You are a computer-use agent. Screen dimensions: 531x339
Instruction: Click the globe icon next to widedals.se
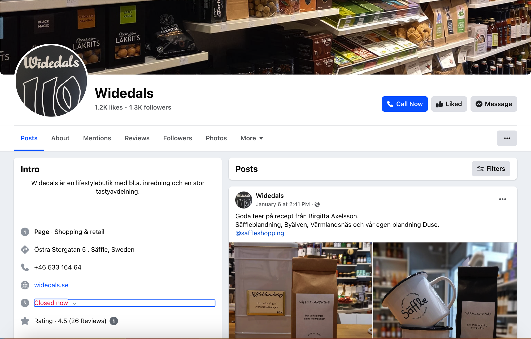click(25, 285)
